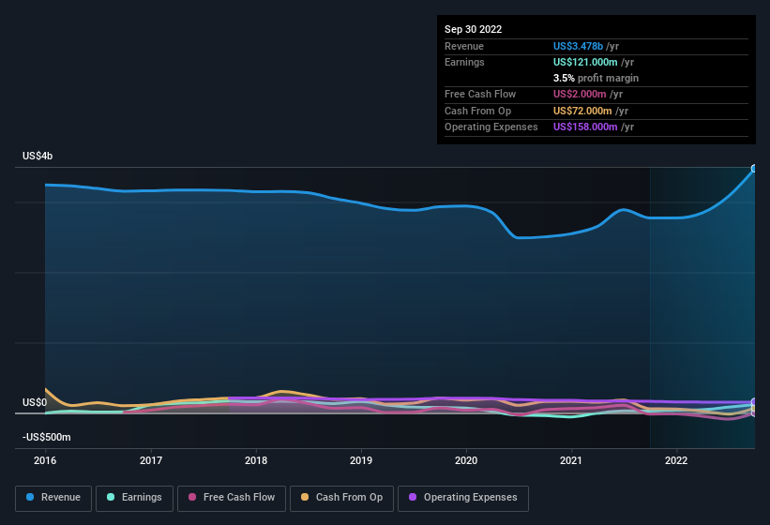Click the 2019 x-axis label
Image resolution: width=770 pixels, height=525 pixels.
(361, 460)
